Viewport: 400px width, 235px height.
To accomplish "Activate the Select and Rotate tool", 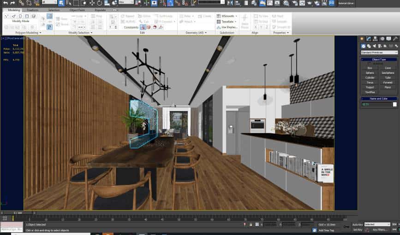I will (x=100, y=3).
